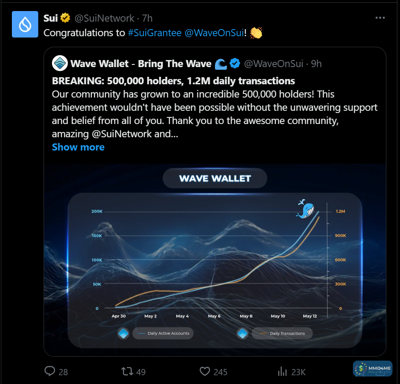Screen dimensions: 400x384
Task: Click the Sui display name
Action: tap(51, 18)
